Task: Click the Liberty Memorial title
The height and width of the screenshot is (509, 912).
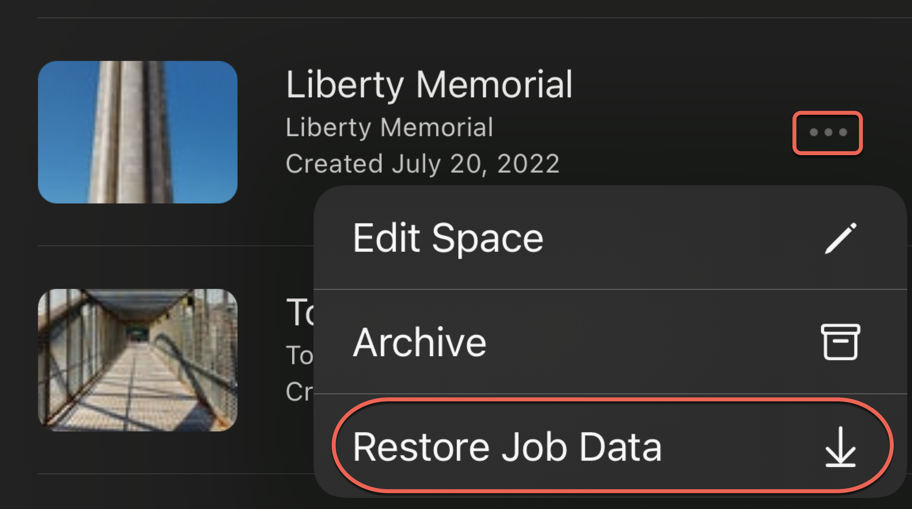Action: point(430,84)
